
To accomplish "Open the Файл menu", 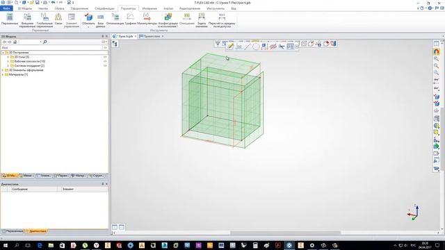I will [x=6, y=8].
